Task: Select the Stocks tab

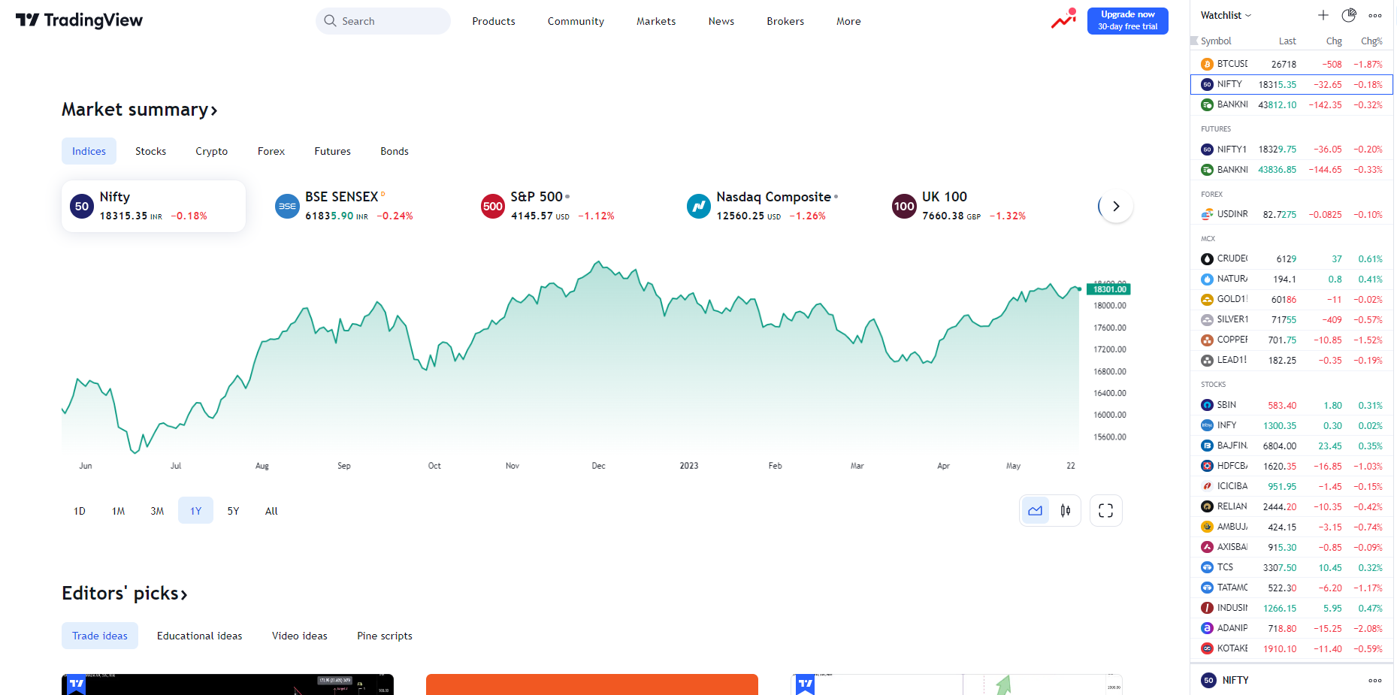Action: [x=150, y=151]
